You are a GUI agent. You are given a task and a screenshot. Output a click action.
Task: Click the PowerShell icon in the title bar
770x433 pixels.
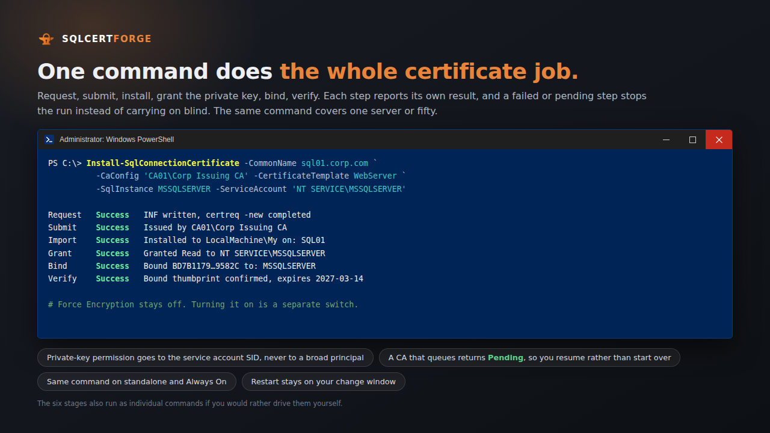(x=49, y=140)
